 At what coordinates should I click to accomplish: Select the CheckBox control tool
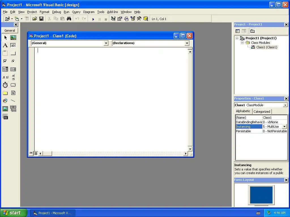coord(5,61)
